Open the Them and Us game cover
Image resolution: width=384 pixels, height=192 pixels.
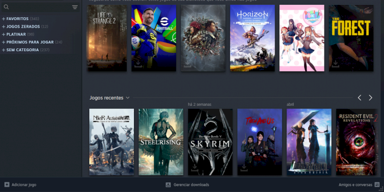tap(260, 142)
